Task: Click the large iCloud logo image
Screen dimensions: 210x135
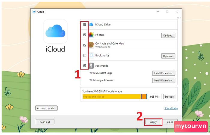Action: click(x=55, y=31)
